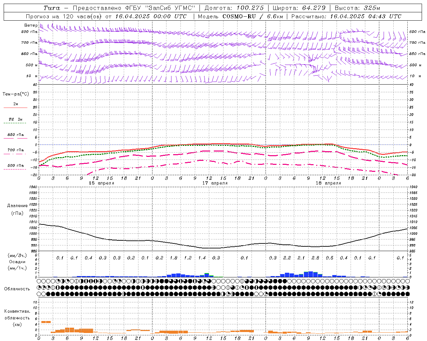Click the "Ветер" wind panel label

(31, 25)
